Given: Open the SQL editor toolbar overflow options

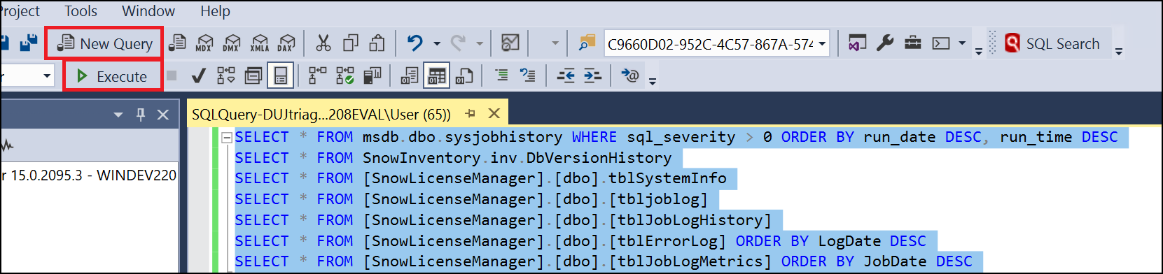Looking at the screenshot, I should (653, 82).
